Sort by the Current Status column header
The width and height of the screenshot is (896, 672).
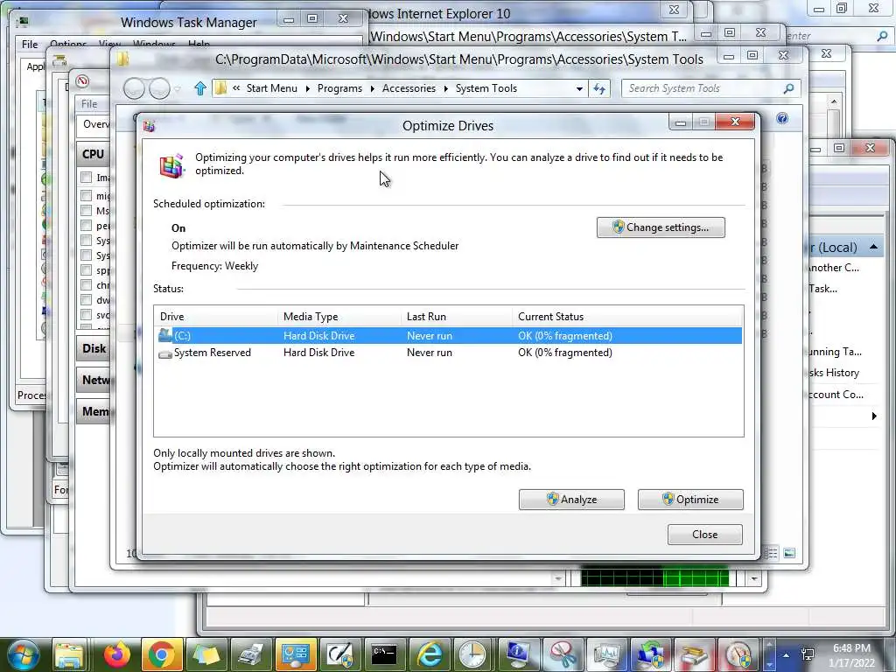point(627,317)
